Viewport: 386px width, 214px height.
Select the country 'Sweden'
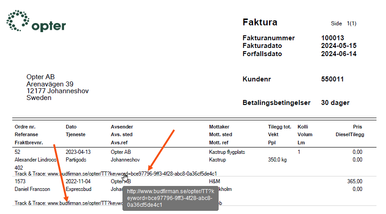pos(39,98)
